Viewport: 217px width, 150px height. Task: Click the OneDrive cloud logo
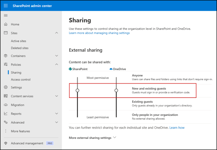(111, 69)
